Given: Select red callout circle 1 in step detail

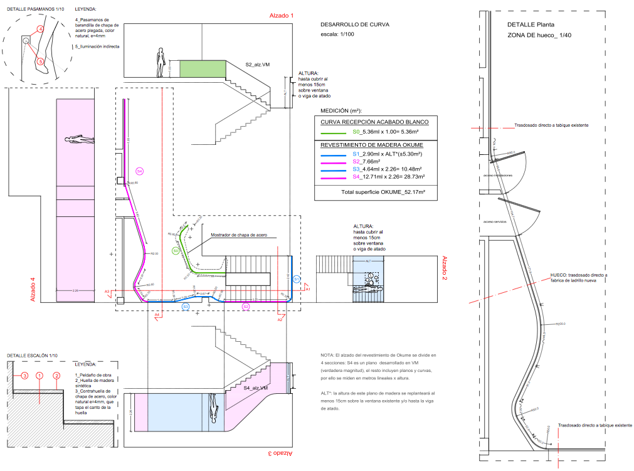Looking at the screenshot, I should pos(39,376).
